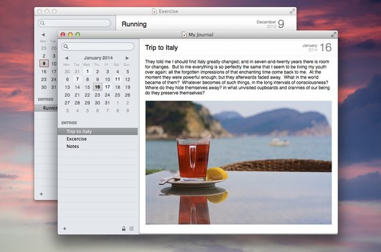Go to previous month in My Journal calendar
381x252 pixels.
[66, 58]
